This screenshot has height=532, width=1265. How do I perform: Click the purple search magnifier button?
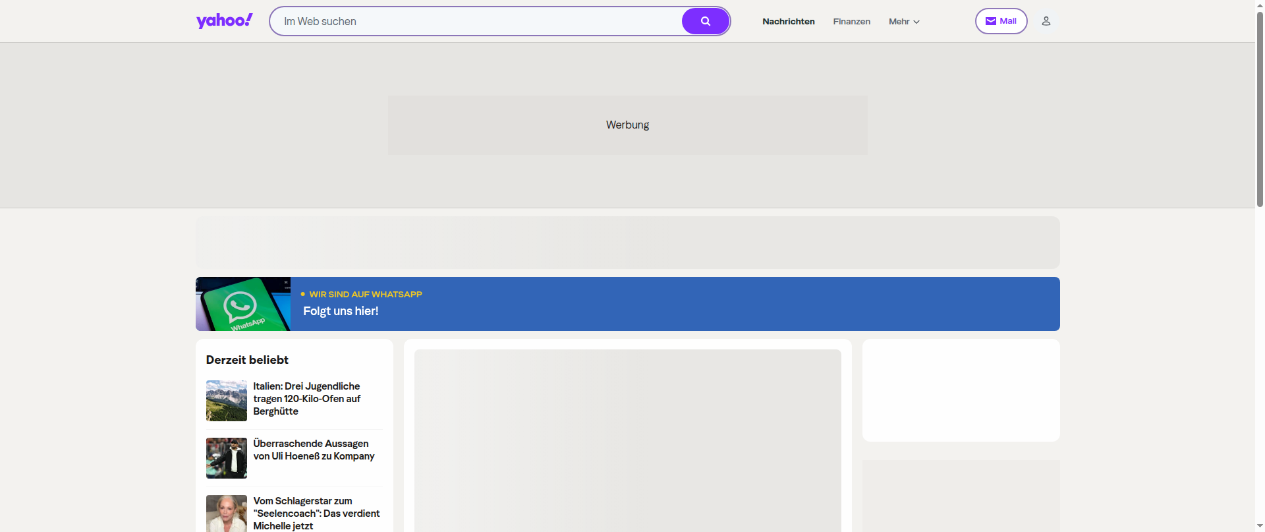(x=706, y=21)
